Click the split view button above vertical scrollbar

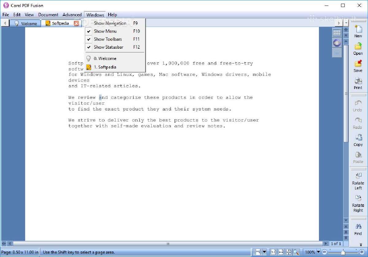(346, 30)
